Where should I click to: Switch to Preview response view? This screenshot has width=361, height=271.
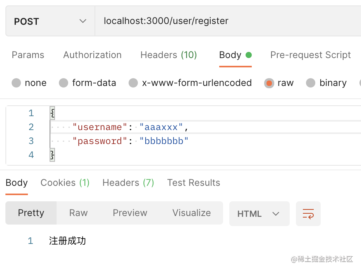click(130, 213)
